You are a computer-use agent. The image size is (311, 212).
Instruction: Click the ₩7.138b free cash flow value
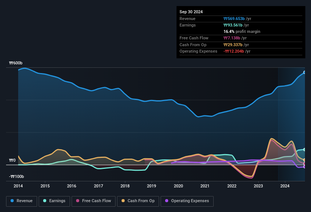click(232, 38)
